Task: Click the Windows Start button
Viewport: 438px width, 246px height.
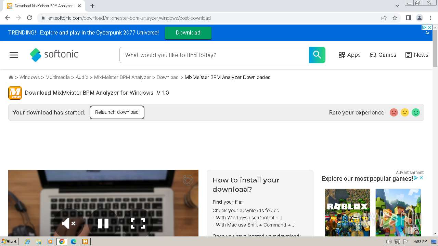Action: pyautogui.click(x=9, y=242)
